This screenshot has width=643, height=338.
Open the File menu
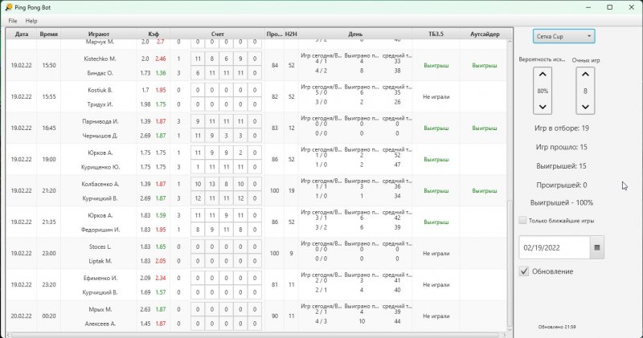pos(13,20)
